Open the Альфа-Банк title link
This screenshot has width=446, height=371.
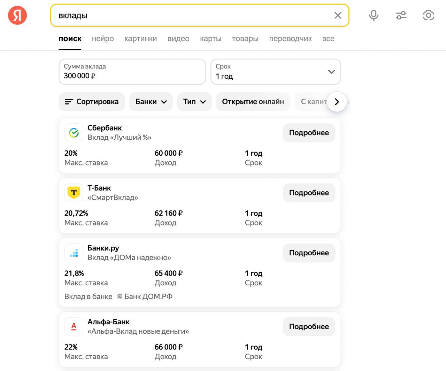click(x=108, y=322)
